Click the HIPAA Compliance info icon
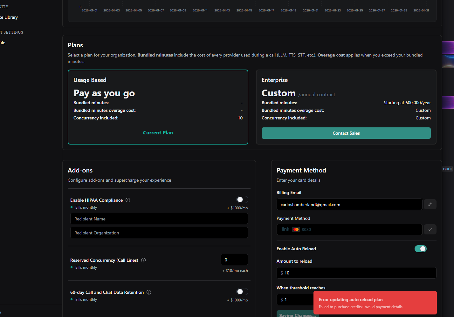 pos(128,200)
